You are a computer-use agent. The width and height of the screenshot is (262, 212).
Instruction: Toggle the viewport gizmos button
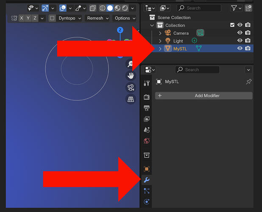coord(45,8)
